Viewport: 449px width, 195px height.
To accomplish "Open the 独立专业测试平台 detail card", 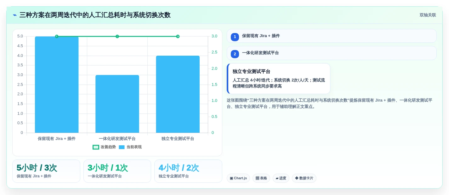I will coord(278,79).
